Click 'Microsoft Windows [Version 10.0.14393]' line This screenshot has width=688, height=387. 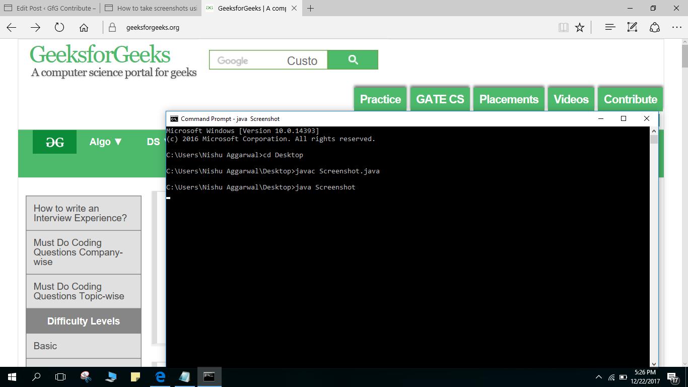pos(243,131)
